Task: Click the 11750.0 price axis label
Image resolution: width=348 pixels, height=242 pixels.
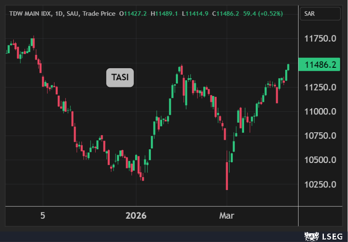Action: 320,39
